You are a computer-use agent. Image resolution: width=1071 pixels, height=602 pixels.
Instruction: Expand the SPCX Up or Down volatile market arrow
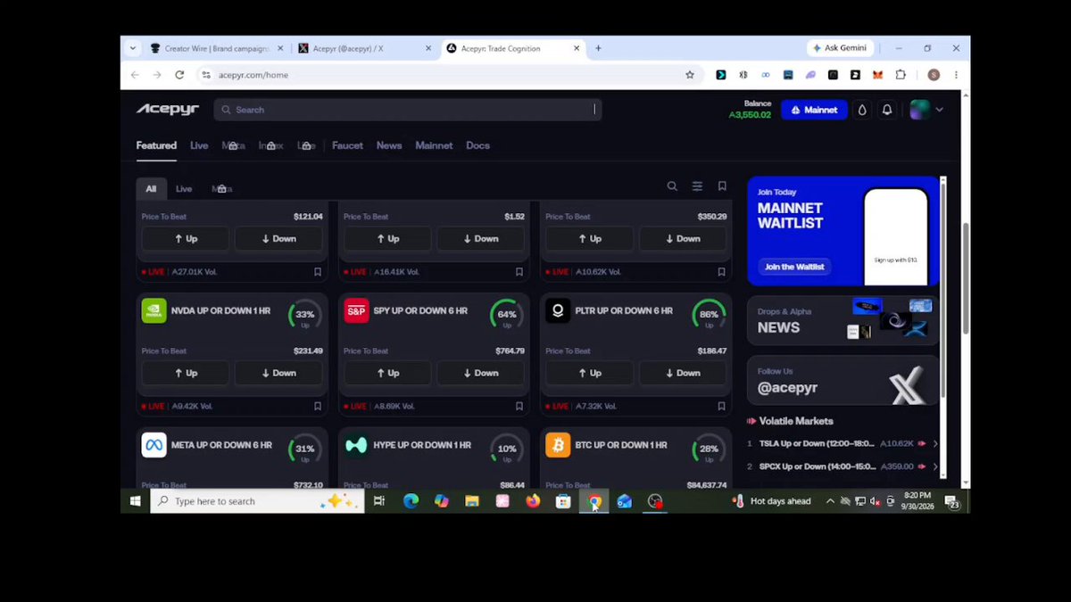pos(935,466)
